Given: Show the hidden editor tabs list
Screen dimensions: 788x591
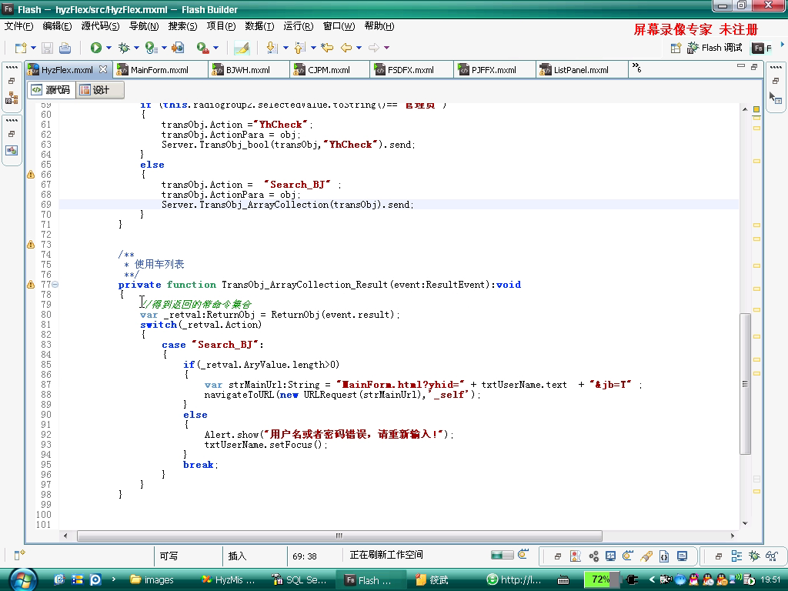Looking at the screenshot, I should pos(636,68).
